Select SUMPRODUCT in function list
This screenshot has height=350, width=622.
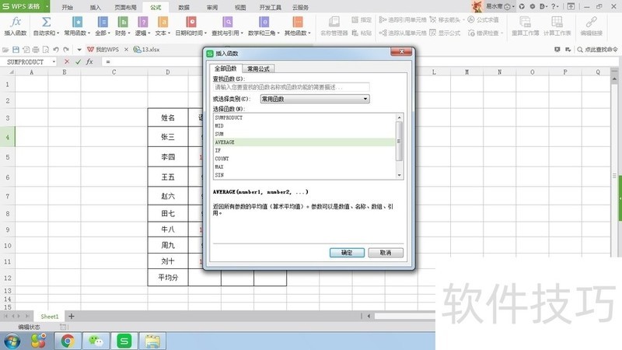pyautogui.click(x=304, y=117)
